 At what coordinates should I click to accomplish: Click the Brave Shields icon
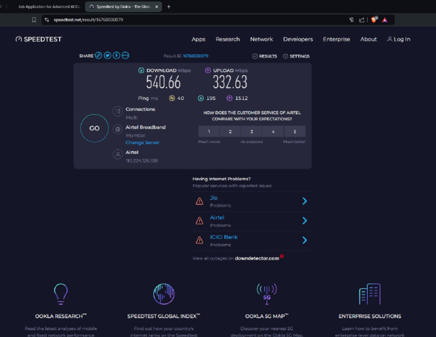coord(374,19)
